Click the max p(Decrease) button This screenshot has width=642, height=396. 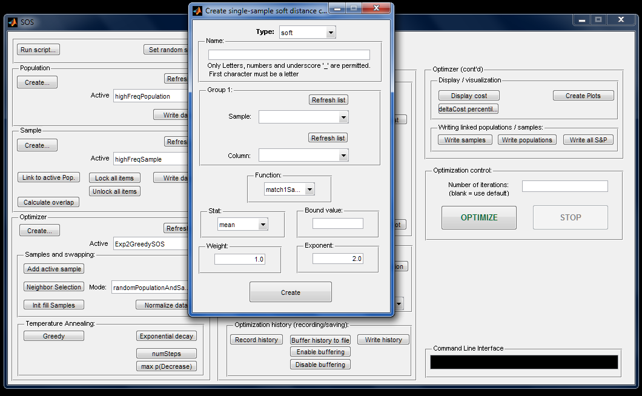pyautogui.click(x=167, y=366)
